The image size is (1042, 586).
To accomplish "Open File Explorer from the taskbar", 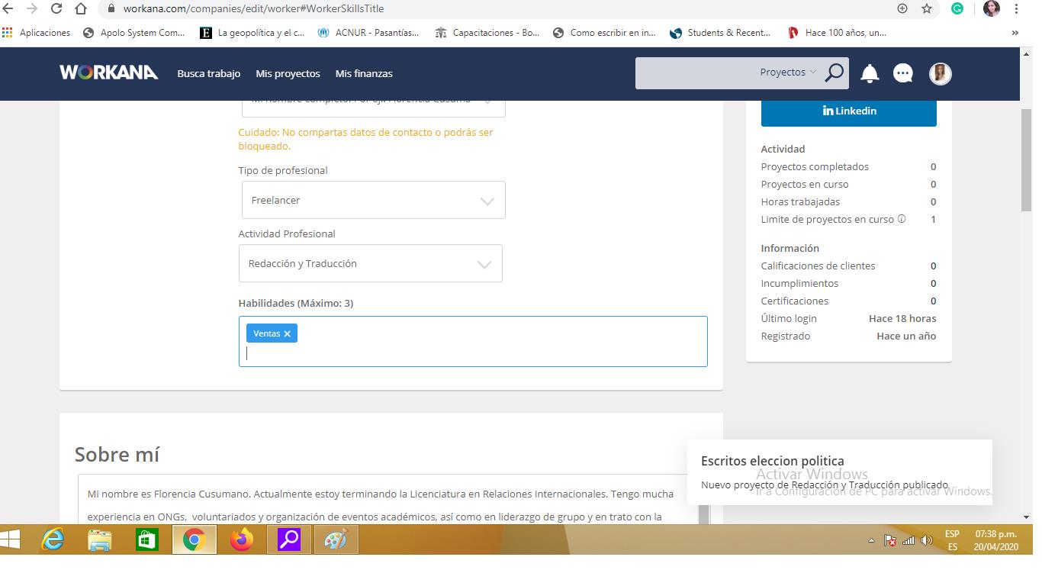I will point(100,540).
